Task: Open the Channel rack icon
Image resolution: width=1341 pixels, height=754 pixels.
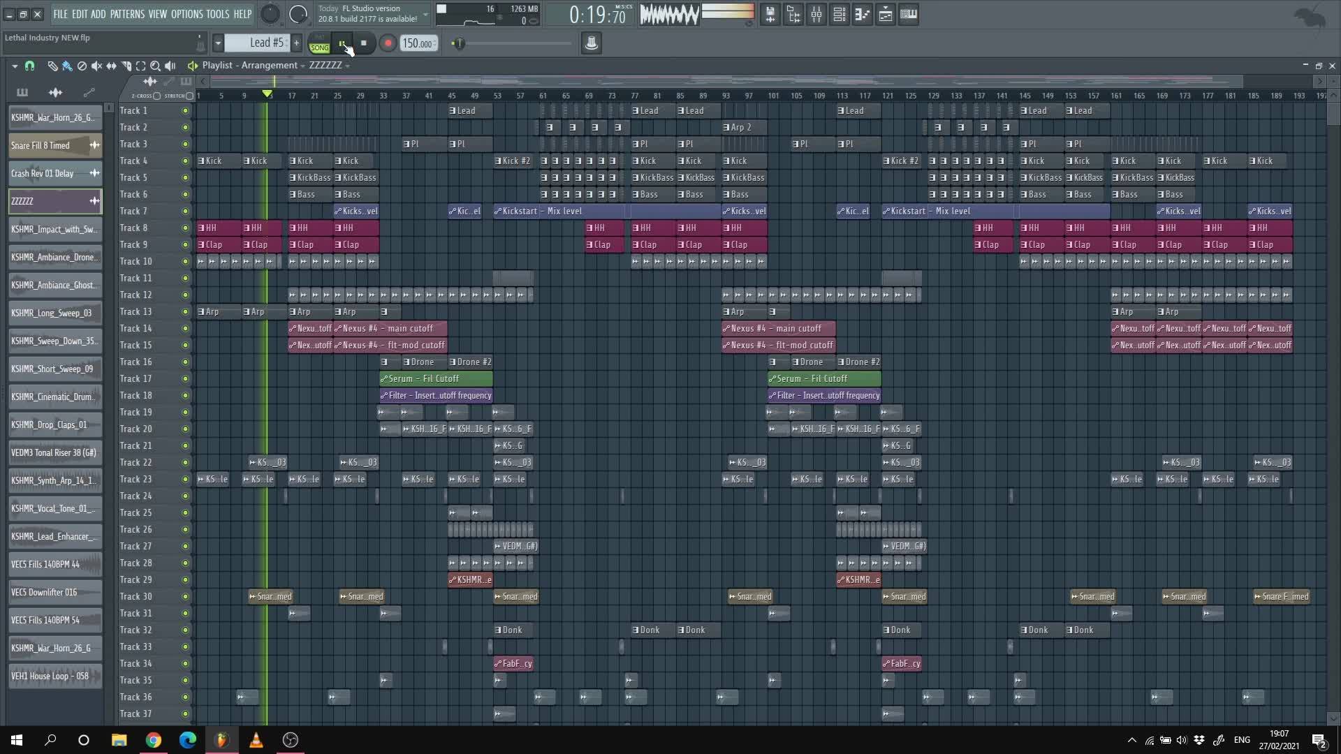Action: pos(839,15)
